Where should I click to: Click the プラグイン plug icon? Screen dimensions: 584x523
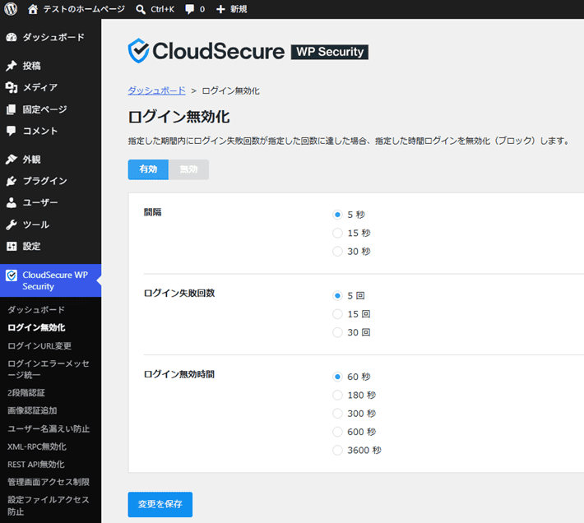point(12,181)
